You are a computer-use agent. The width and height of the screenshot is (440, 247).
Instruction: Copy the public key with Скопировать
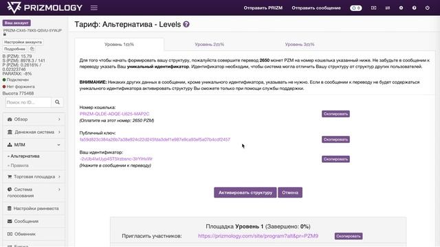tap(335, 139)
